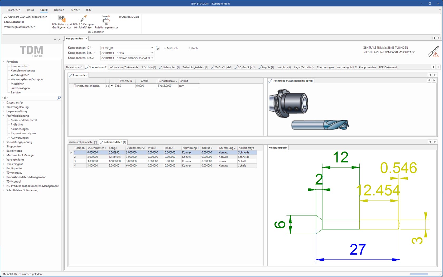Close the Komponenten document tab
Screen dimensions: 443x277
86,39
